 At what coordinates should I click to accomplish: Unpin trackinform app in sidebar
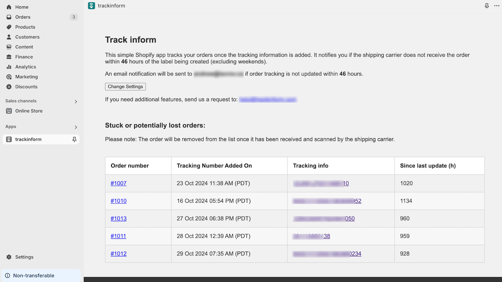pyautogui.click(x=74, y=139)
